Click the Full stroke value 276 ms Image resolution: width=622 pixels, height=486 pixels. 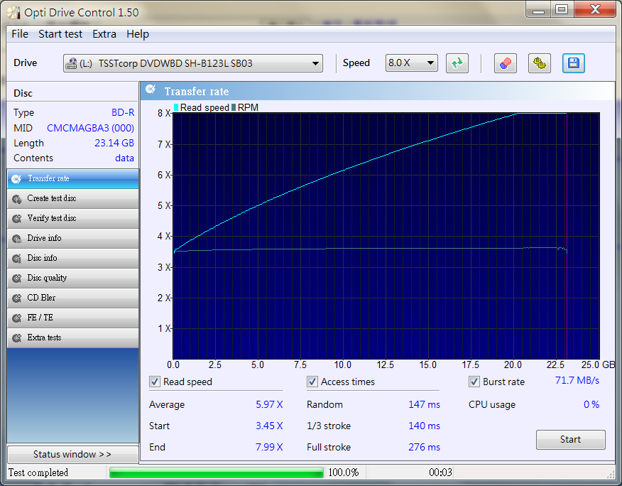click(x=425, y=447)
